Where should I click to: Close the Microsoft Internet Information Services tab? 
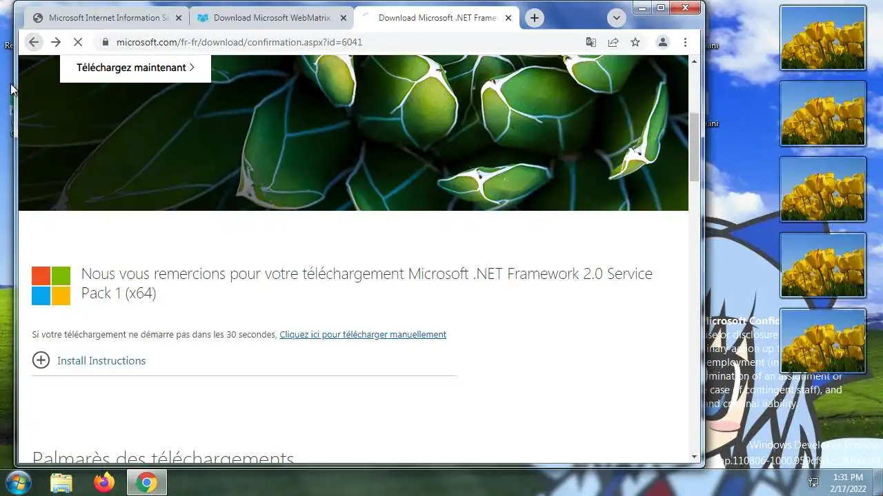click(179, 18)
